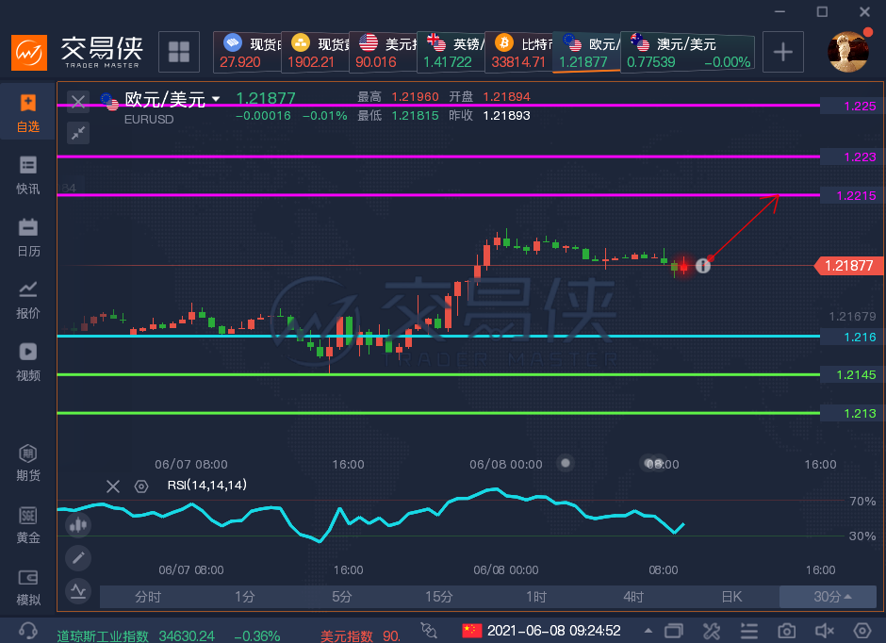Open the 30分 timeframe dropdown

coord(828,597)
